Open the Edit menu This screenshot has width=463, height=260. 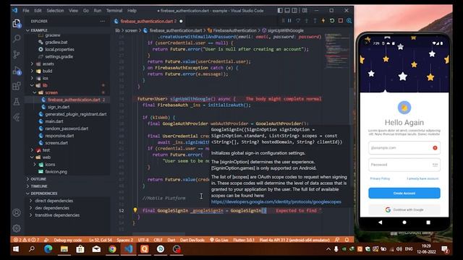[x=38, y=11]
